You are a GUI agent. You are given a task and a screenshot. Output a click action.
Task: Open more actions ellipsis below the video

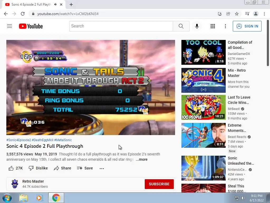[102, 168]
